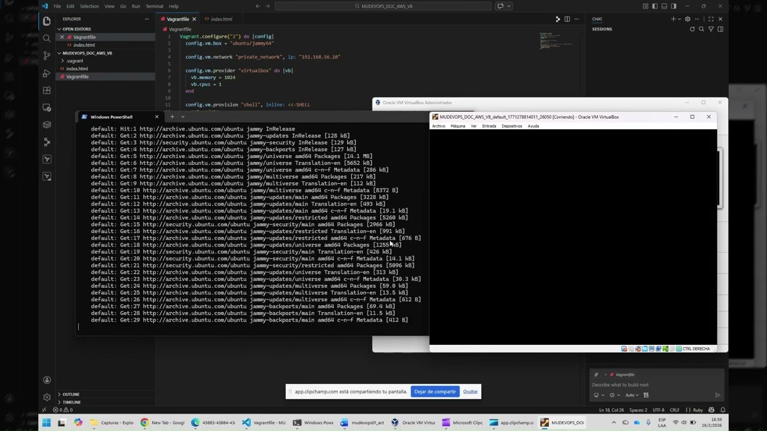Open Microsoft Clipchamp from the taskbar
This screenshot has width=767, height=431.
(461, 423)
